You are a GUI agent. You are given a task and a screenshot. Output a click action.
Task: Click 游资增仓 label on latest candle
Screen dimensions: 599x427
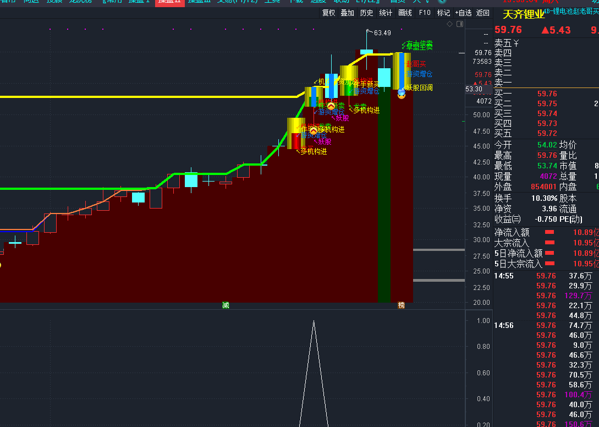(419, 74)
